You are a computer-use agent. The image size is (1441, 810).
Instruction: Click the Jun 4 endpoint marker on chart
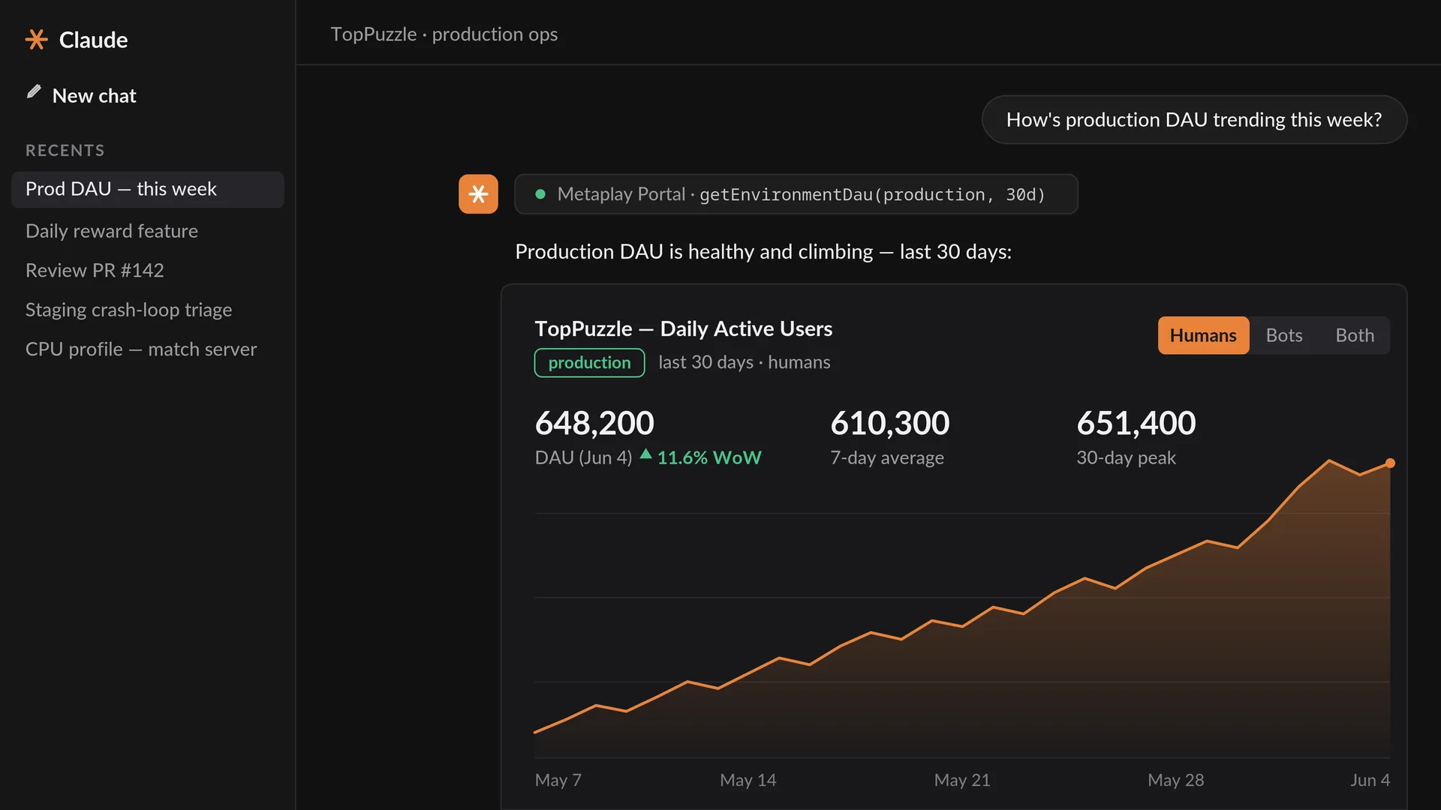pyautogui.click(x=1390, y=463)
